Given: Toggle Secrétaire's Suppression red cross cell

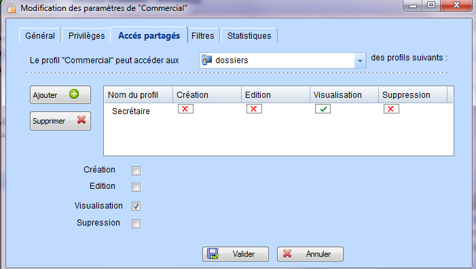Looking at the screenshot, I should click(391, 109).
